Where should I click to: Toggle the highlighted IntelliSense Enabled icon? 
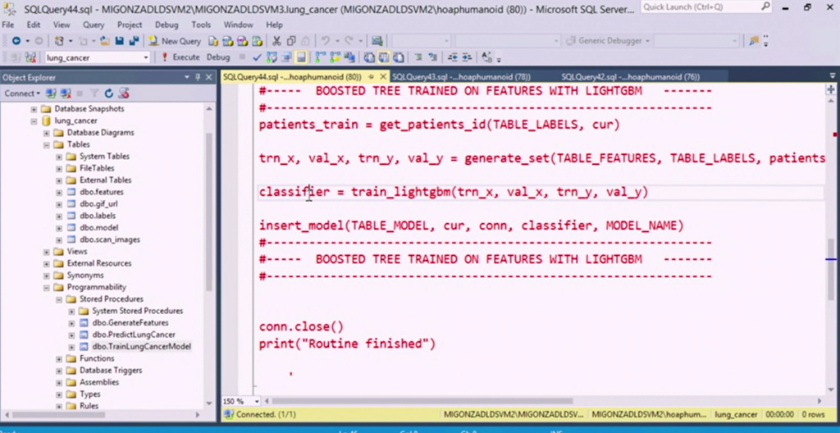click(301, 57)
